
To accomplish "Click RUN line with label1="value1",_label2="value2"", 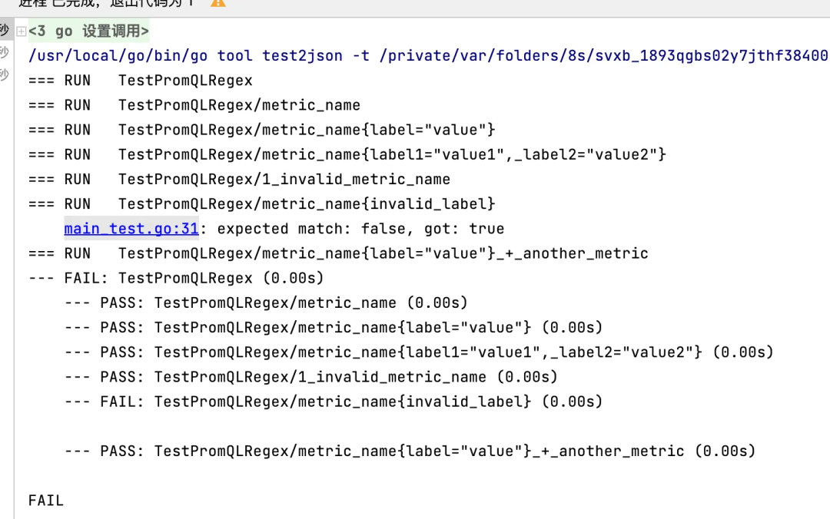I will 347,154.
